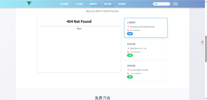
Task: Click the nginx text in the map panel
Action: click(79, 29)
